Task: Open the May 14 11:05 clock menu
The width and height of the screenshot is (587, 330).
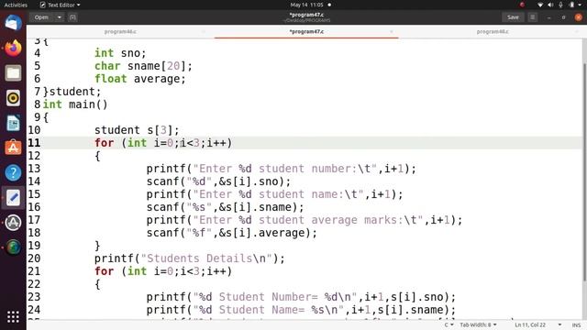Action: tap(306, 5)
